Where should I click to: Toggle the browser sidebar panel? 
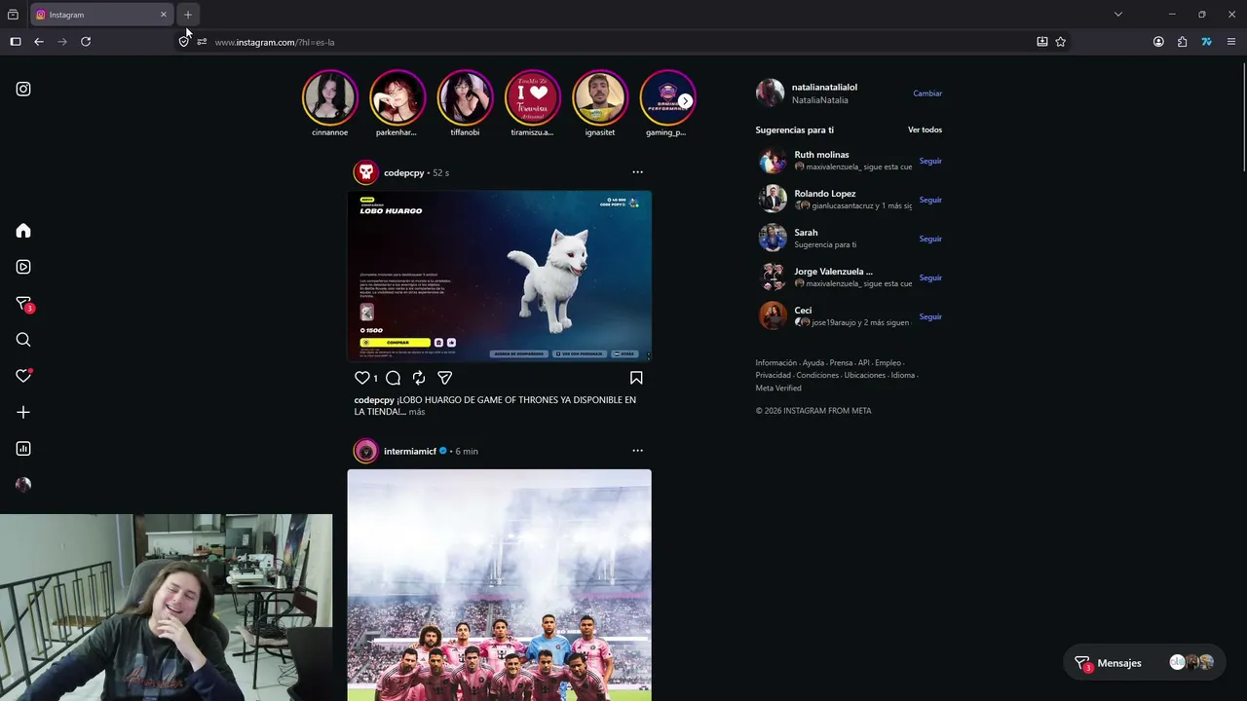click(16, 42)
